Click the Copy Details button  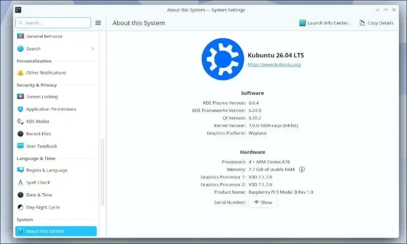tap(376, 23)
